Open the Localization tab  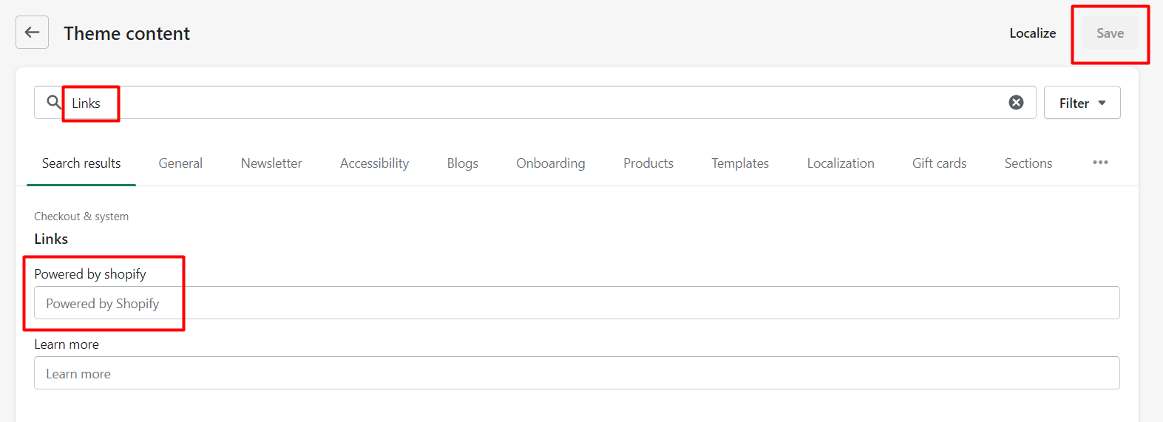tap(840, 163)
